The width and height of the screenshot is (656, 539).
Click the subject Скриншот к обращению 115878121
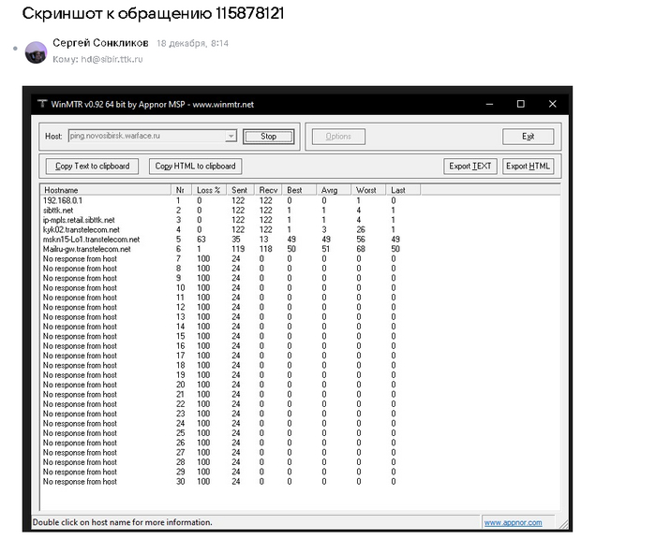[153, 14]
